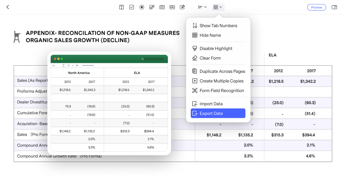Select the Checkbox field tool

coord(132,7)
